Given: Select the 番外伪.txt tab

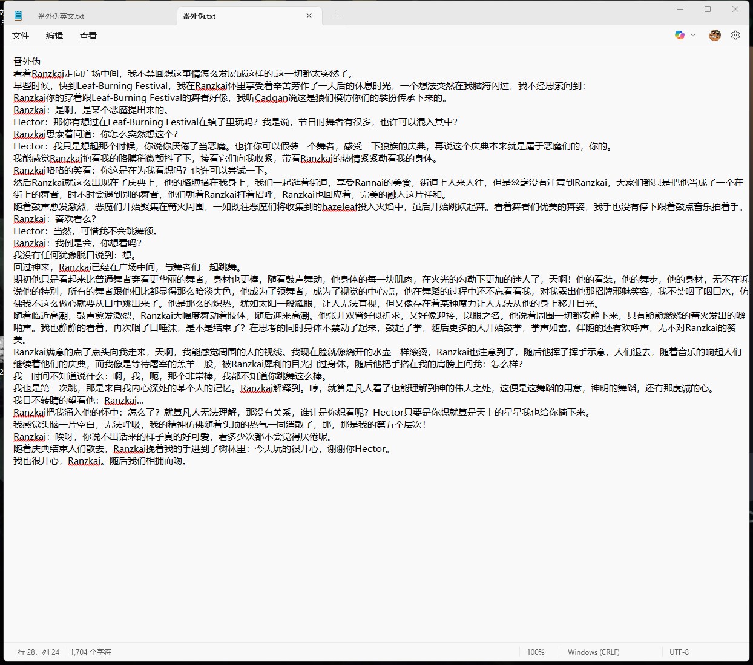Looking at the screenshot, I should pos(200,16).
